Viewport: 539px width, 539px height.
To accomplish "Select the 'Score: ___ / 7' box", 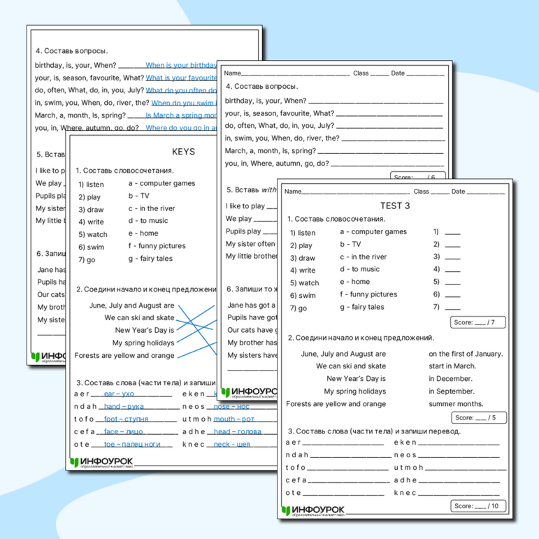I will (477, 322).
